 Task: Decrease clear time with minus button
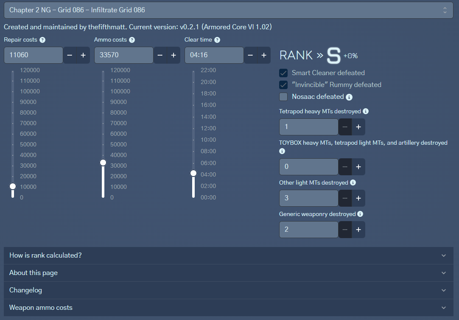tap(250, 55)
